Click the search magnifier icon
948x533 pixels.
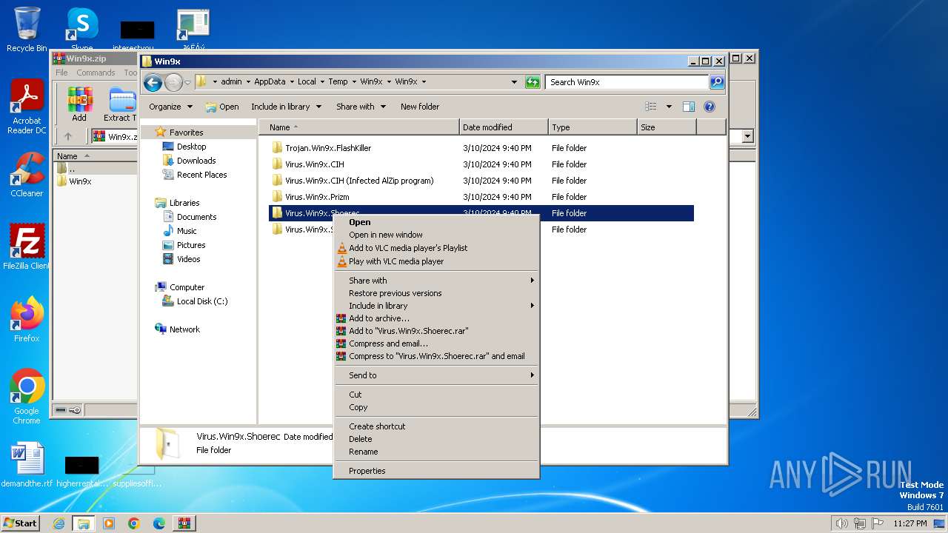tap(717, 82)
